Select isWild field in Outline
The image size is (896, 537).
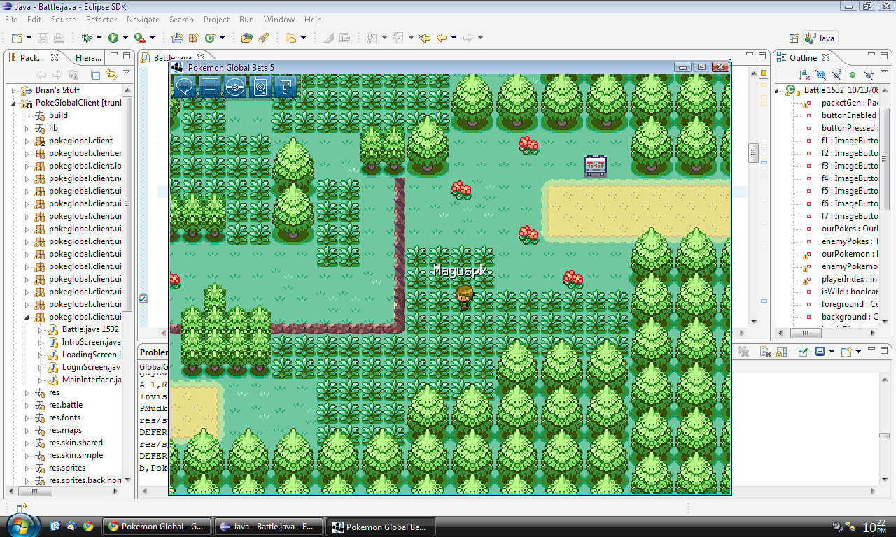[843, 292]
